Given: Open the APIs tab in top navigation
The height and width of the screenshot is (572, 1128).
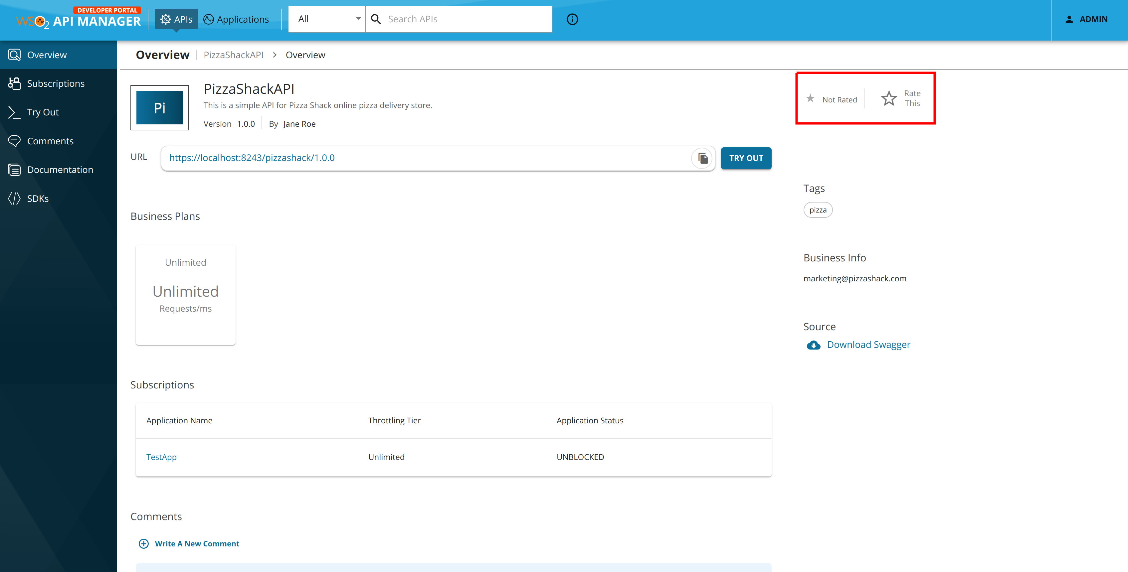Looking at the screenshot, I should point(176,19).
